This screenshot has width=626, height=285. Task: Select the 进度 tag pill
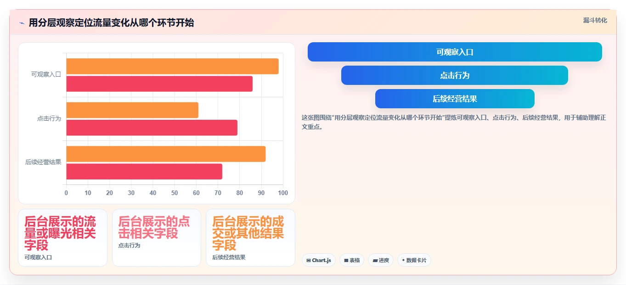click(x=381, y=260)
